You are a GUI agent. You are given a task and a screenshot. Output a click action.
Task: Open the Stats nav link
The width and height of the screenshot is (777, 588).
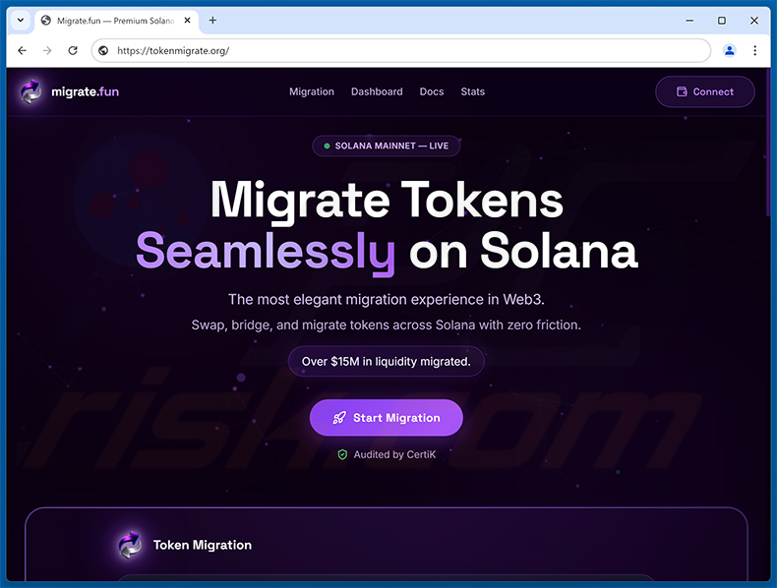[473, 91]
